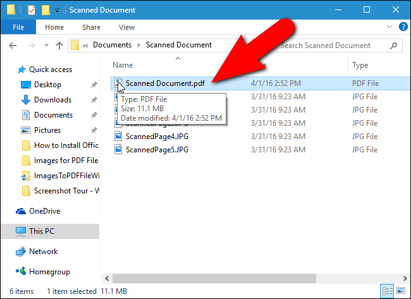Image resolution: width=411 pixels, height=299 pixels.
Task: Switch to the View ribbon tab
Action: (x=126, y=27)
